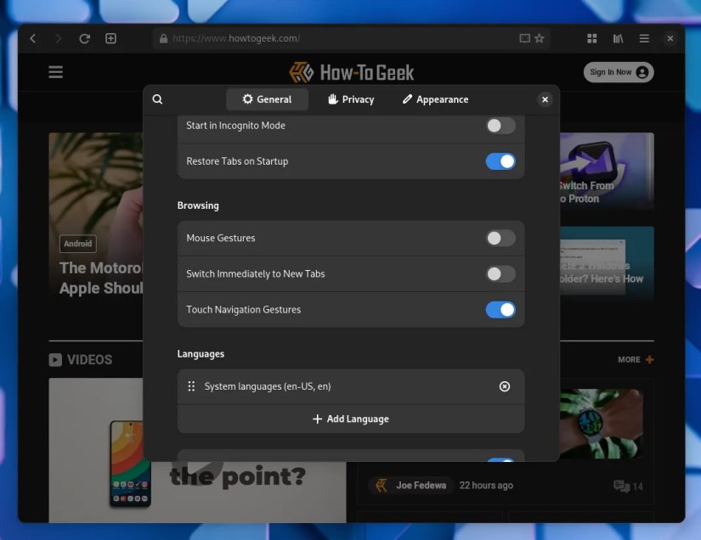Bookmark page with the star icon
Screen dimensions: 701x540
point(540,38)
